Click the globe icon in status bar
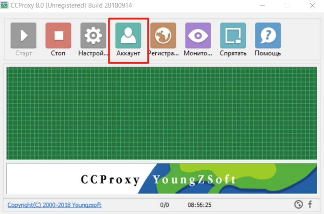Viewport: 324px width, 214px height. 298,205
